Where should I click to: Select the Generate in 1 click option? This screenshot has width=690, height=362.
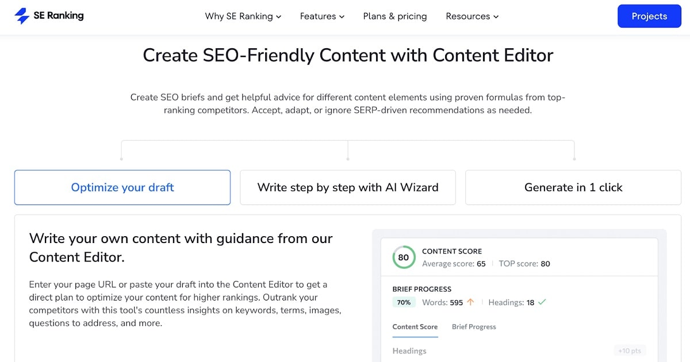click(573, 187)
